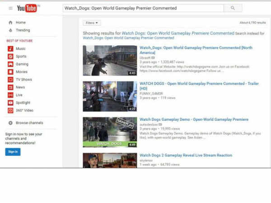Viewport: 271px width, 203px height.
Task: Search instead for the original Premier query link
Action: (x=128, y=38)
